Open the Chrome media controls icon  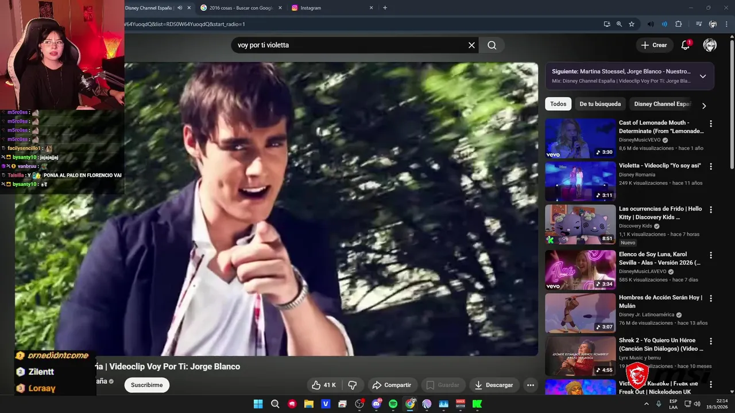coord(699,24)
